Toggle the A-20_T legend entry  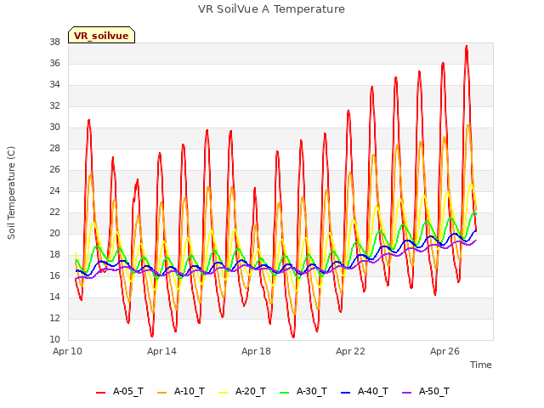[x=242, y=391]
